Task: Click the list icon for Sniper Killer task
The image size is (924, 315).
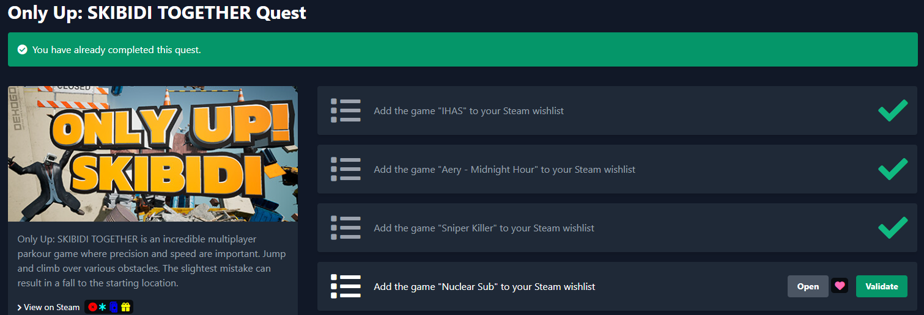Action: (x=346, y=228)
